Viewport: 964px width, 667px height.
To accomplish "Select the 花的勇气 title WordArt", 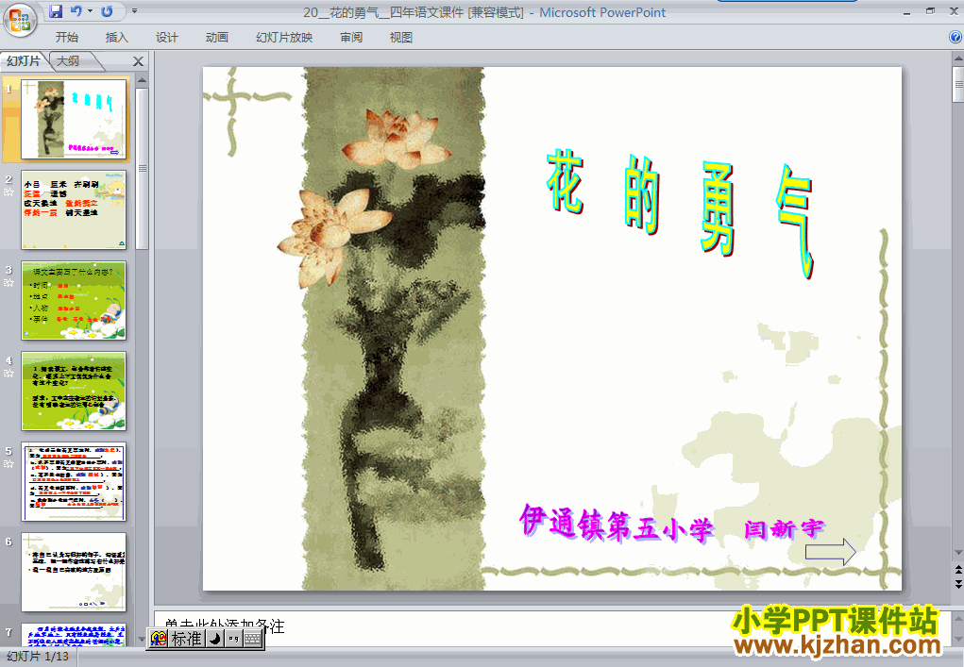I will coord(680,212).
